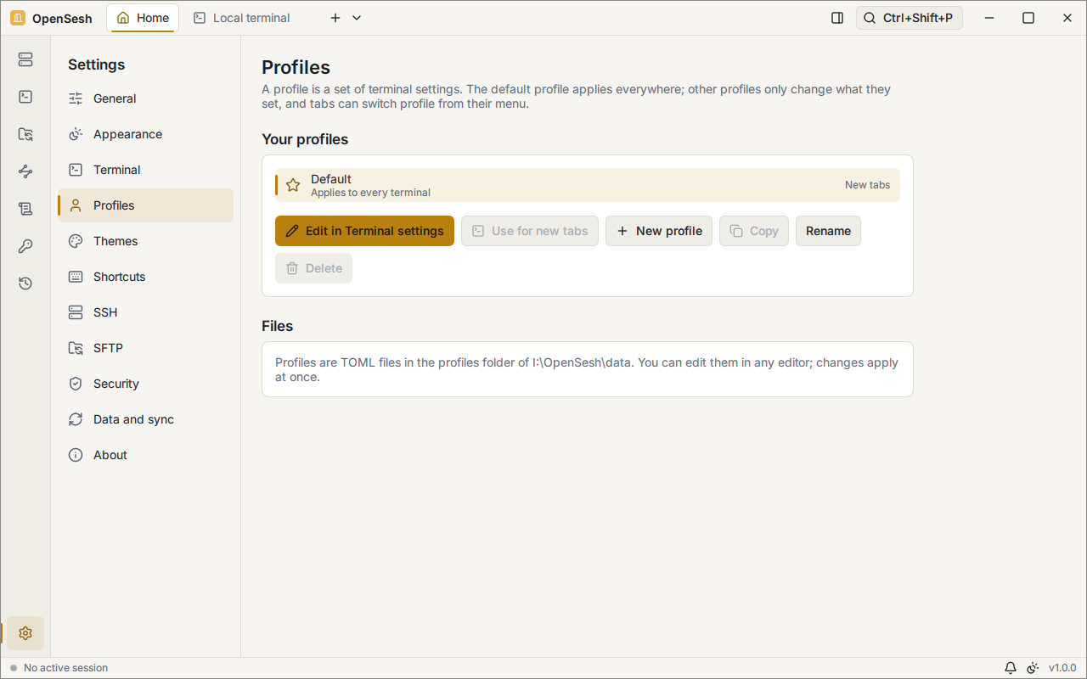Open the About section
1087x679 pixels.
point(145,455)
